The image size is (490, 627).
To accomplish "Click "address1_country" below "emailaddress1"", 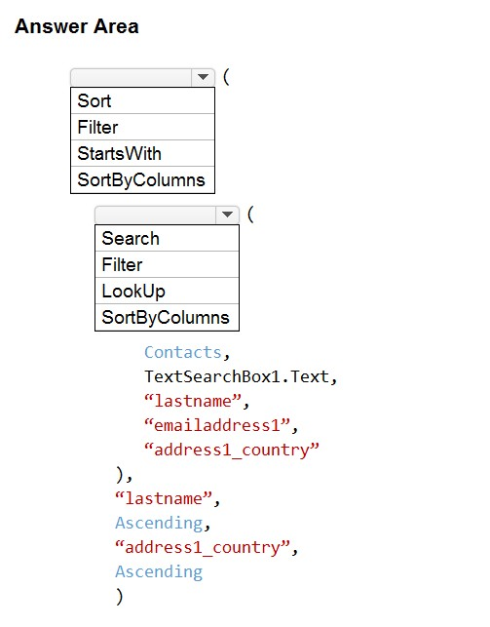I will click(x=232, y=451).
